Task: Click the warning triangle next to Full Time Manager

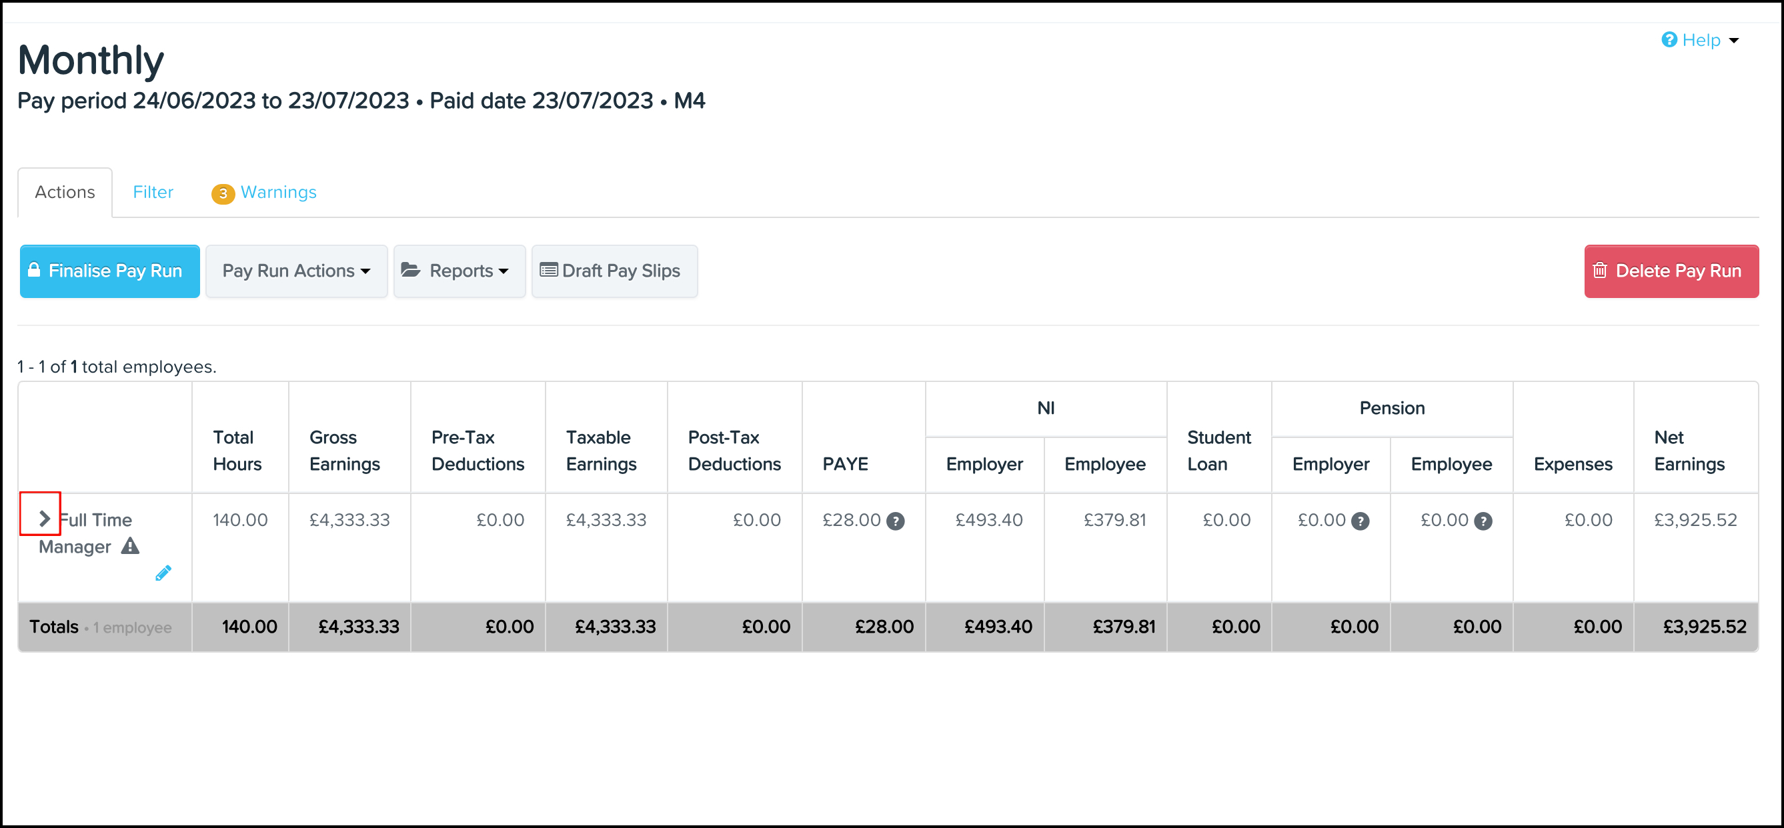Action: (x=131, y=546)
